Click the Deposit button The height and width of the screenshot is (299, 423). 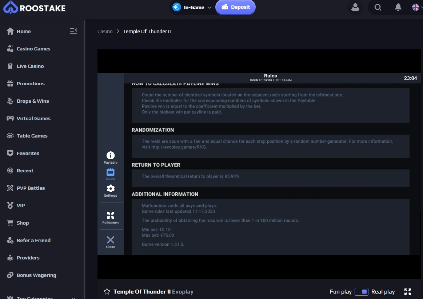click(235, 7)
